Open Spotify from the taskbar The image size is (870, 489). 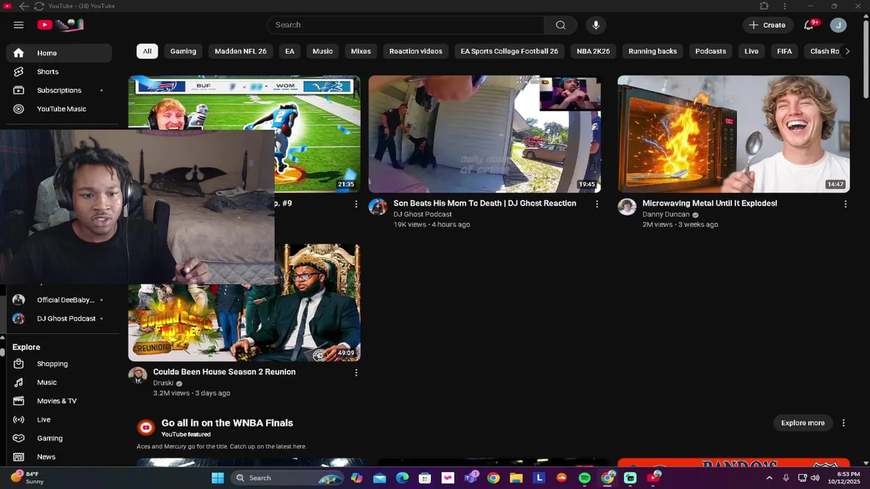click(x=585, y=478)
